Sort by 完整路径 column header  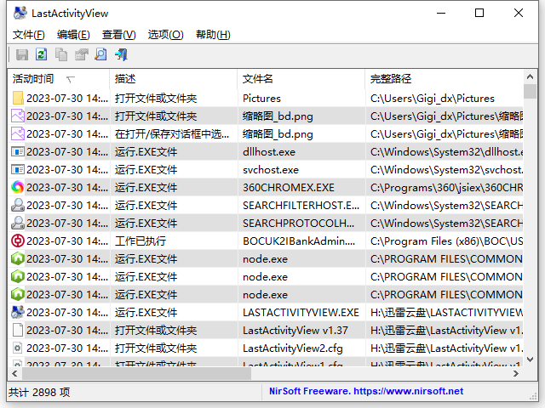444,79
